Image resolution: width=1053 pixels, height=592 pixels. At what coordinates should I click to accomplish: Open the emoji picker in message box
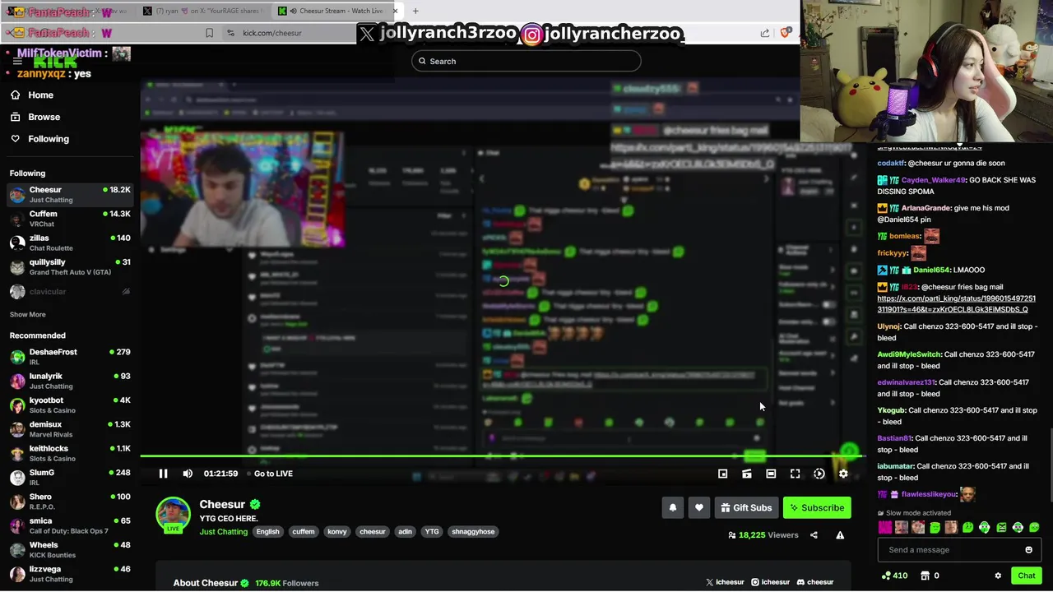[1028, 550]
